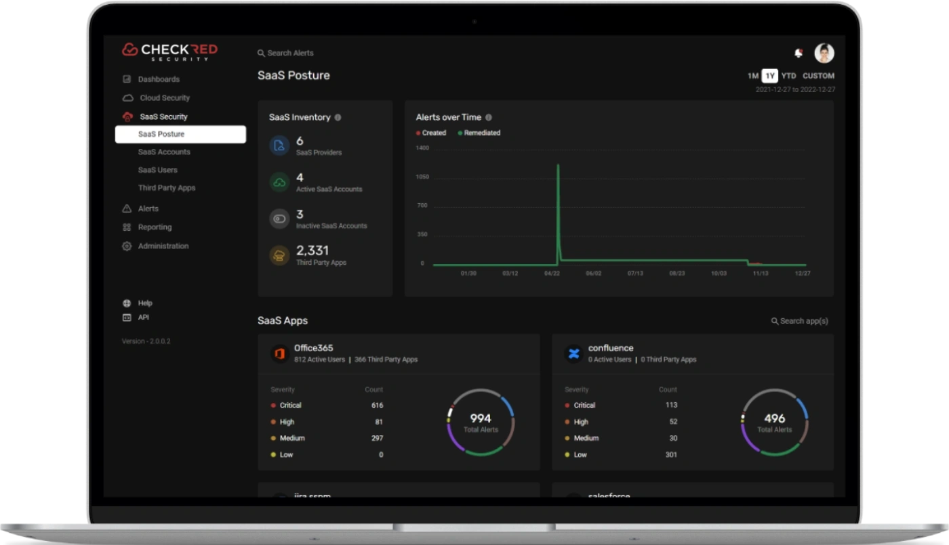Open the Alerts menu item
The height and width of the screenshot is (545, 949).
(148, 209)
